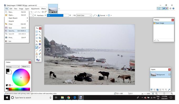179x104 pixels.
Task: Click zoom-to-window icon in status bar
Action: (153, 93)
